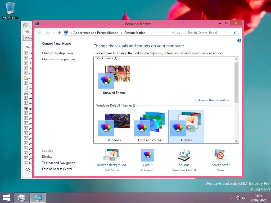
Task: Open the Desktop Background slide show settings
Action: (111, 155)
